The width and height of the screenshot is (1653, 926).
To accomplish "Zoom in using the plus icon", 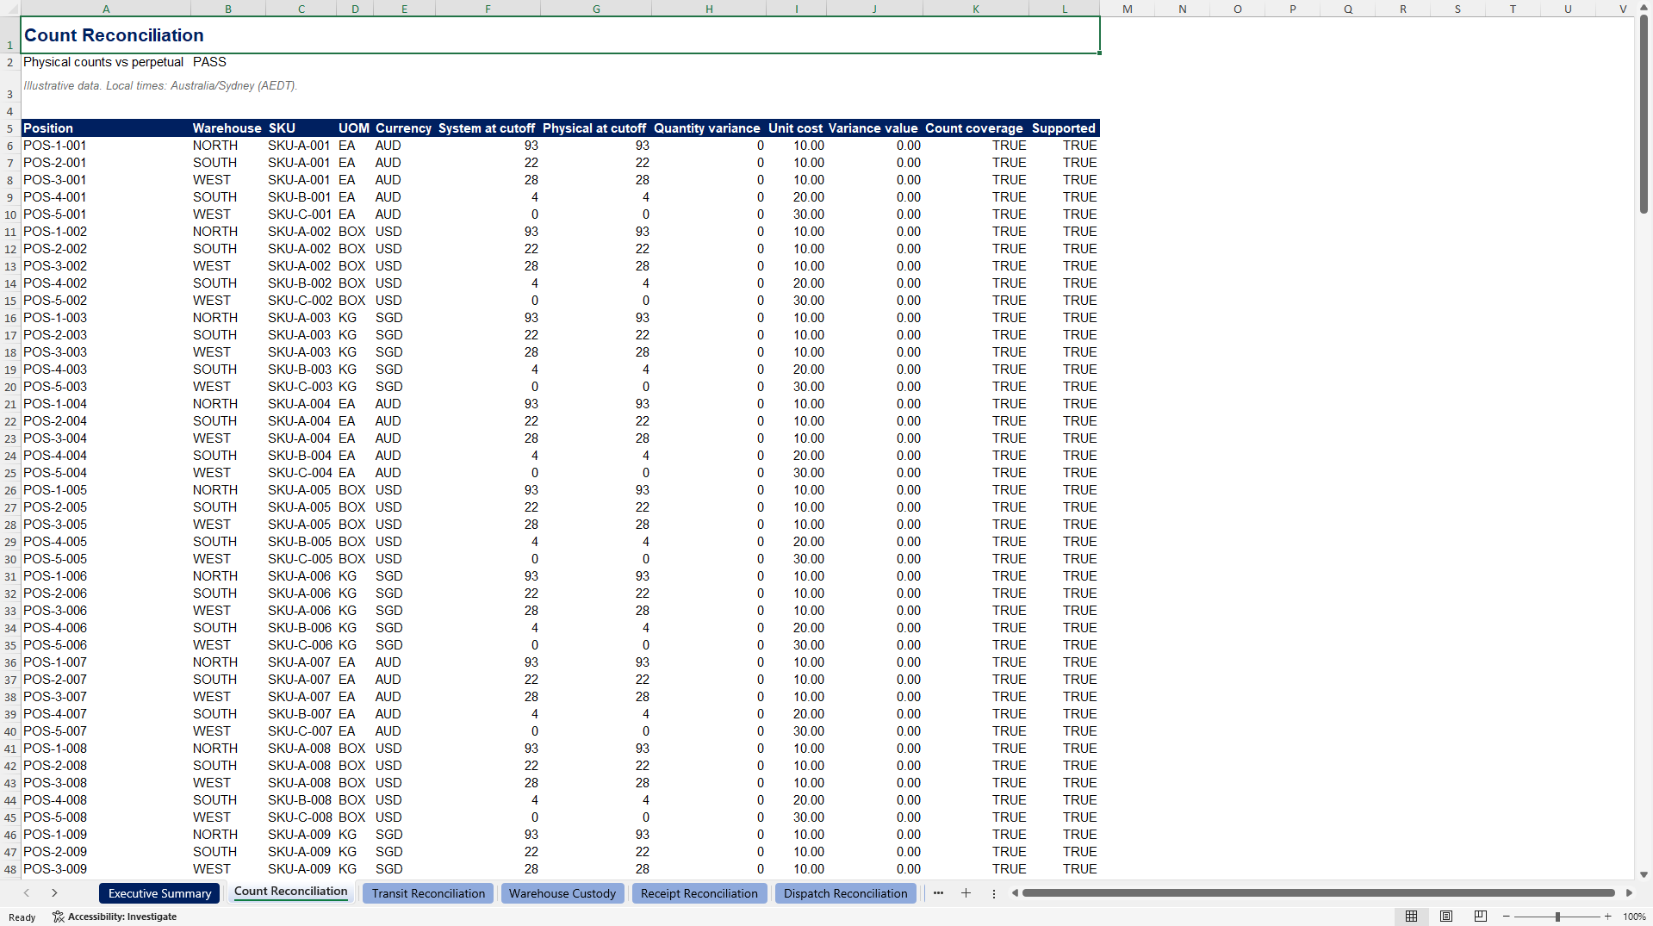I will coord(1607,917).
